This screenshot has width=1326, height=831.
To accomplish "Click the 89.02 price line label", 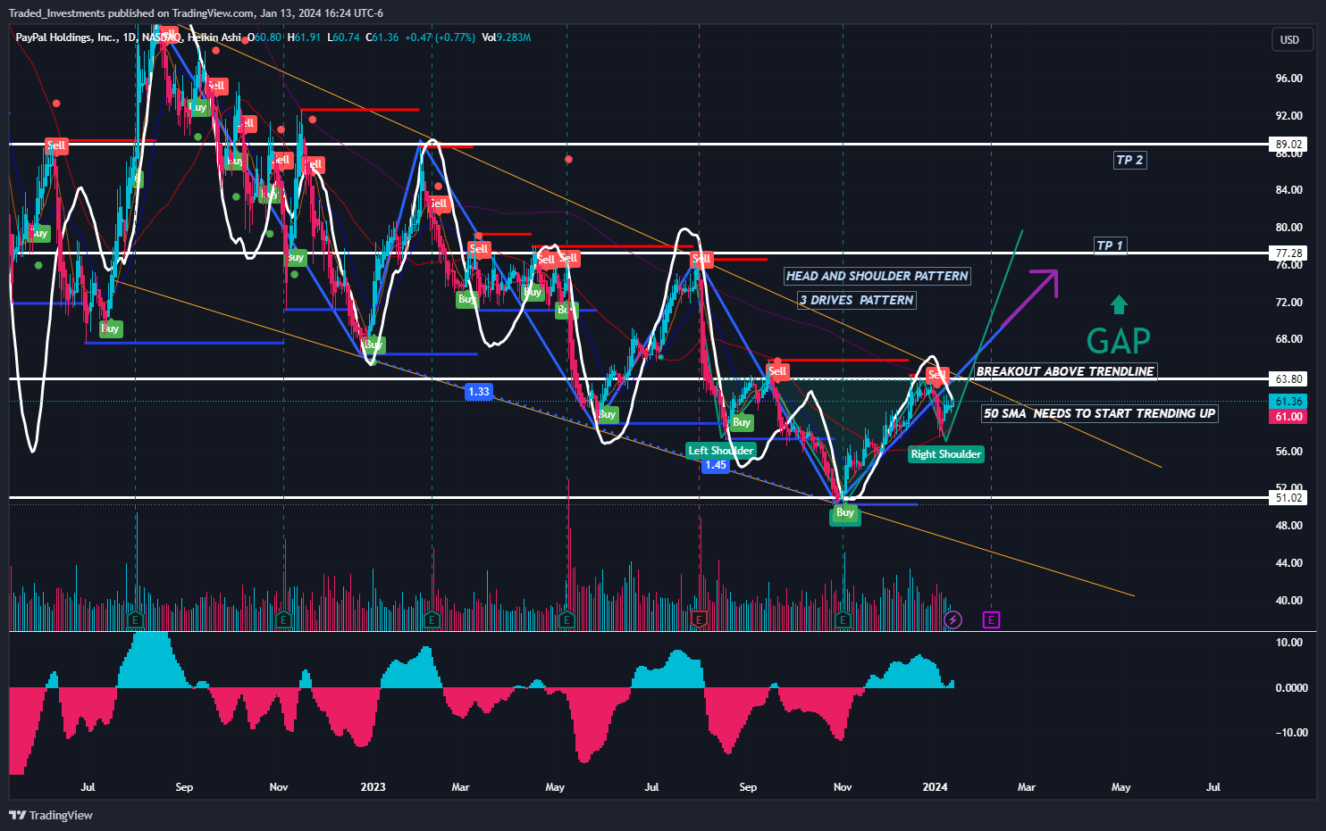I will coord(1288,144).
